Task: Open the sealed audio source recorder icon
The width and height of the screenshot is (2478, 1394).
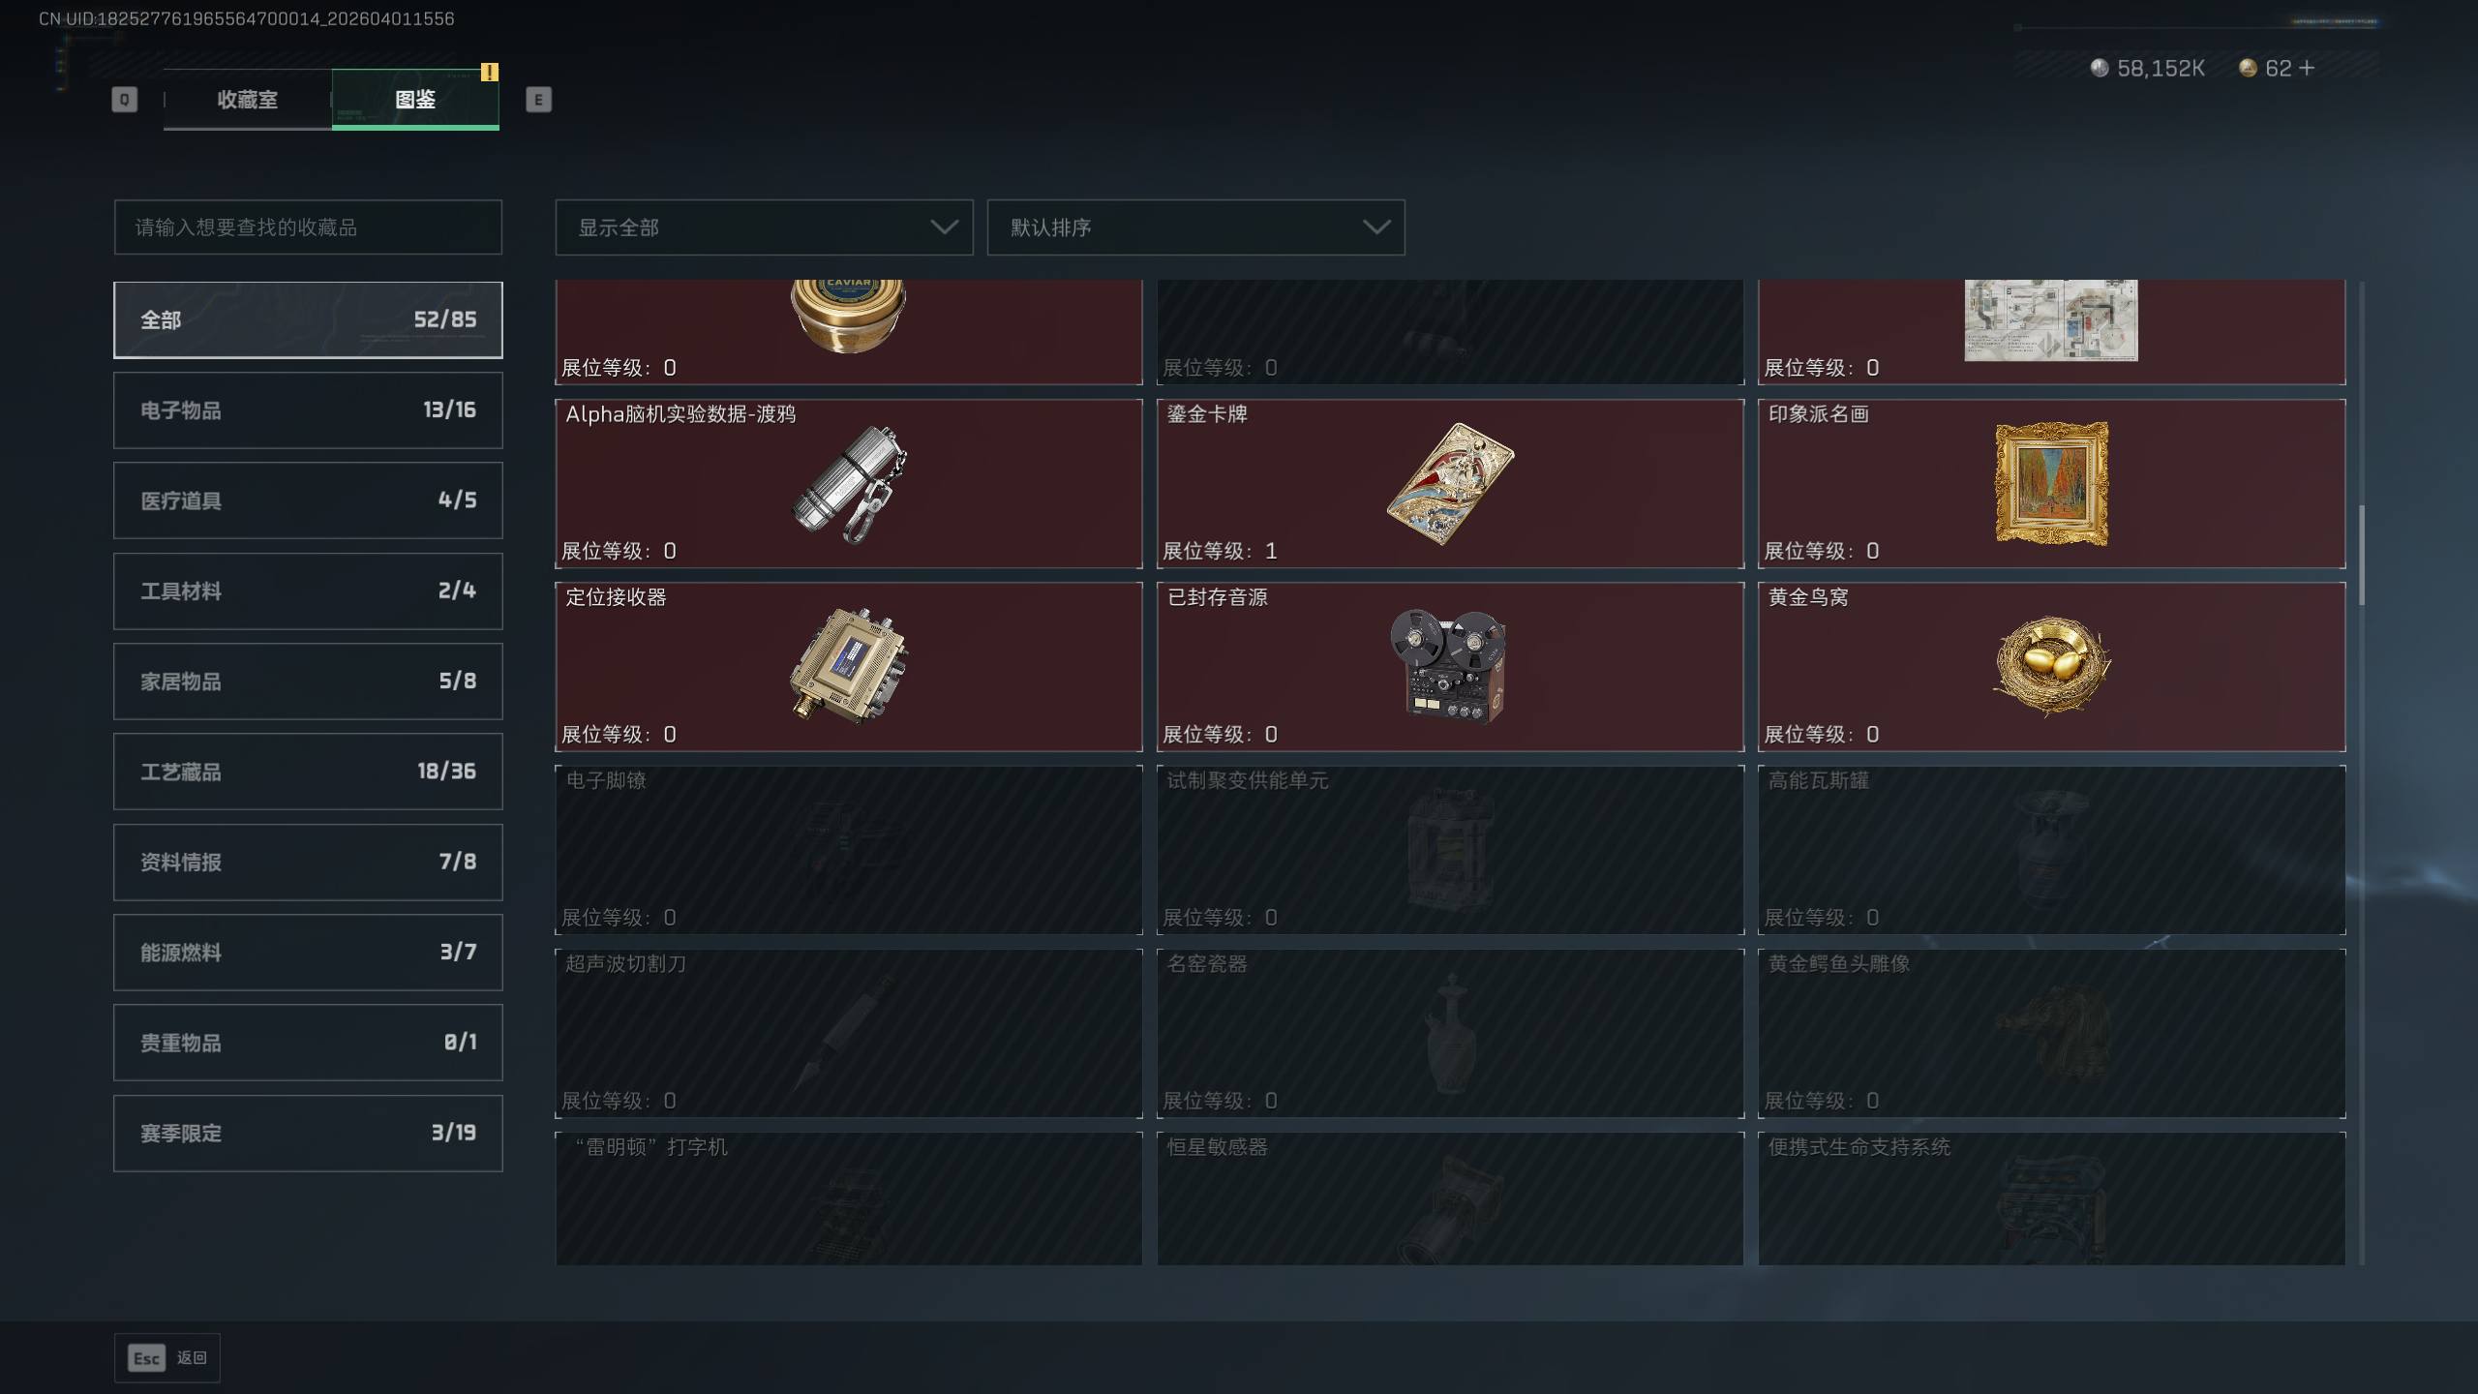Action: 1448,666
